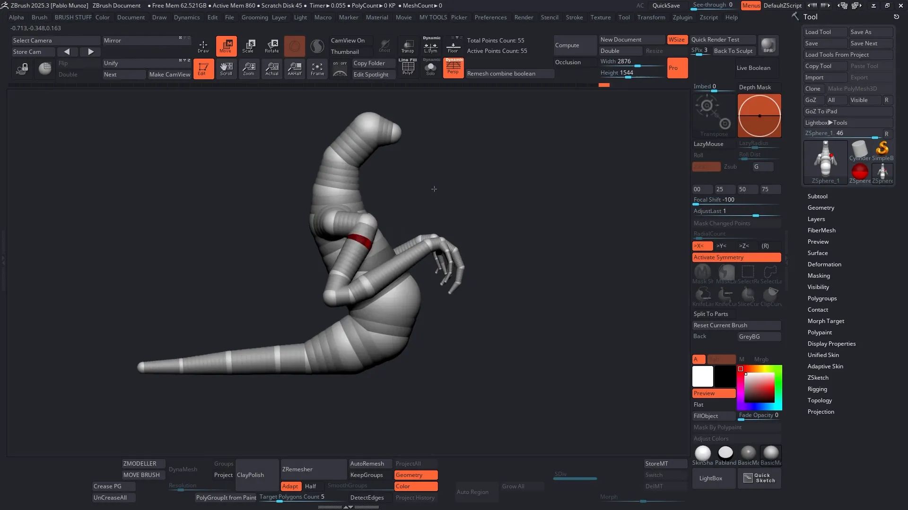Select the Rotate transform tool
Viewport: 908px width, 510px height.
[271, 46]
